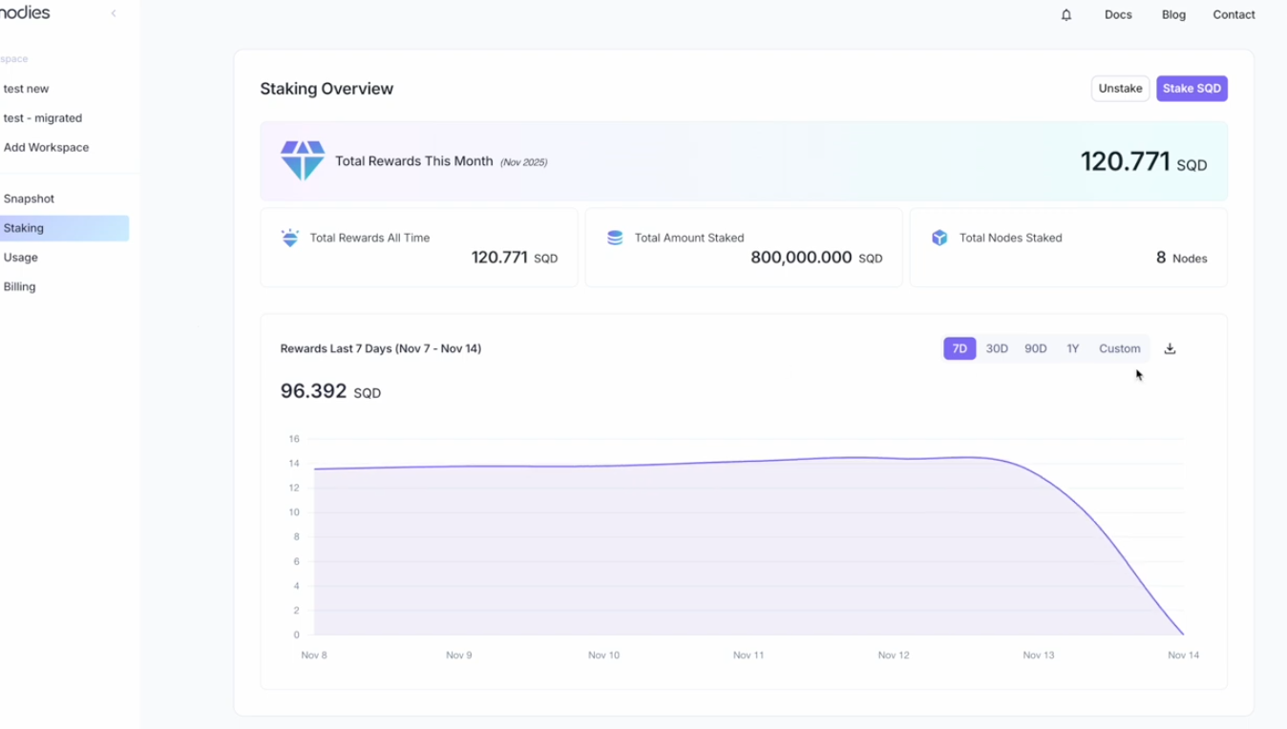Click the Total Amount Staked coins icon

(615, 238)
